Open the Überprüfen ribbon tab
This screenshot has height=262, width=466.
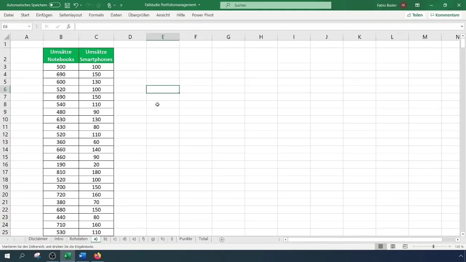139,15
